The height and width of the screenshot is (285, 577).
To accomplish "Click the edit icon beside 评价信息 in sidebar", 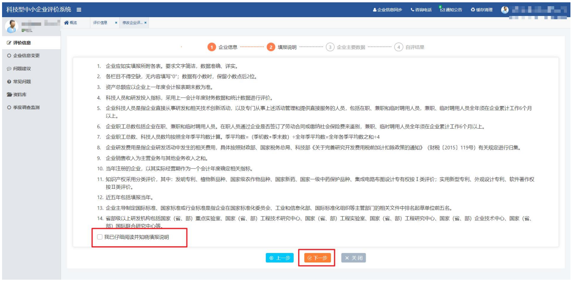I will pos(9,43).
